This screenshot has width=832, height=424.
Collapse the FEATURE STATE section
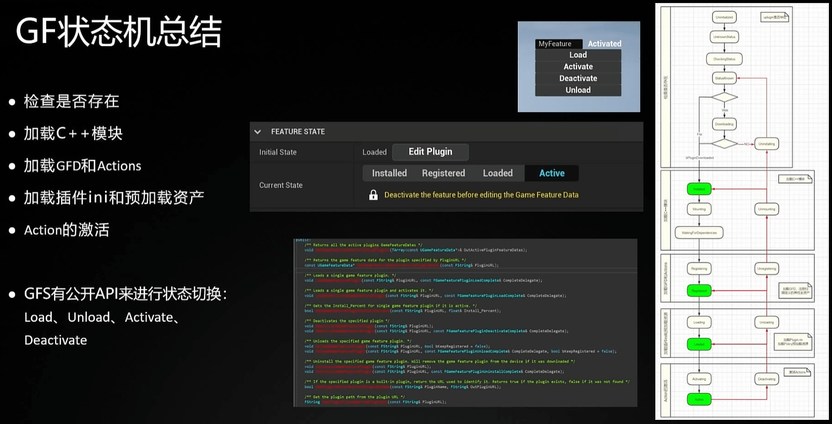258,132
